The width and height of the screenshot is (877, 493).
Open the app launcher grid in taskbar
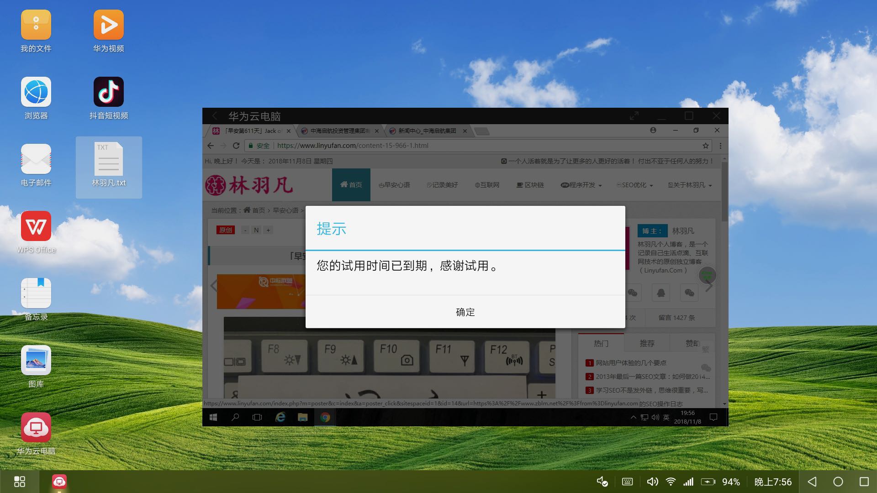[x=20, y=482]
